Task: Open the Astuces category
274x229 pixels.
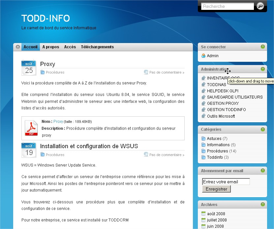Action: coord(214,139)
